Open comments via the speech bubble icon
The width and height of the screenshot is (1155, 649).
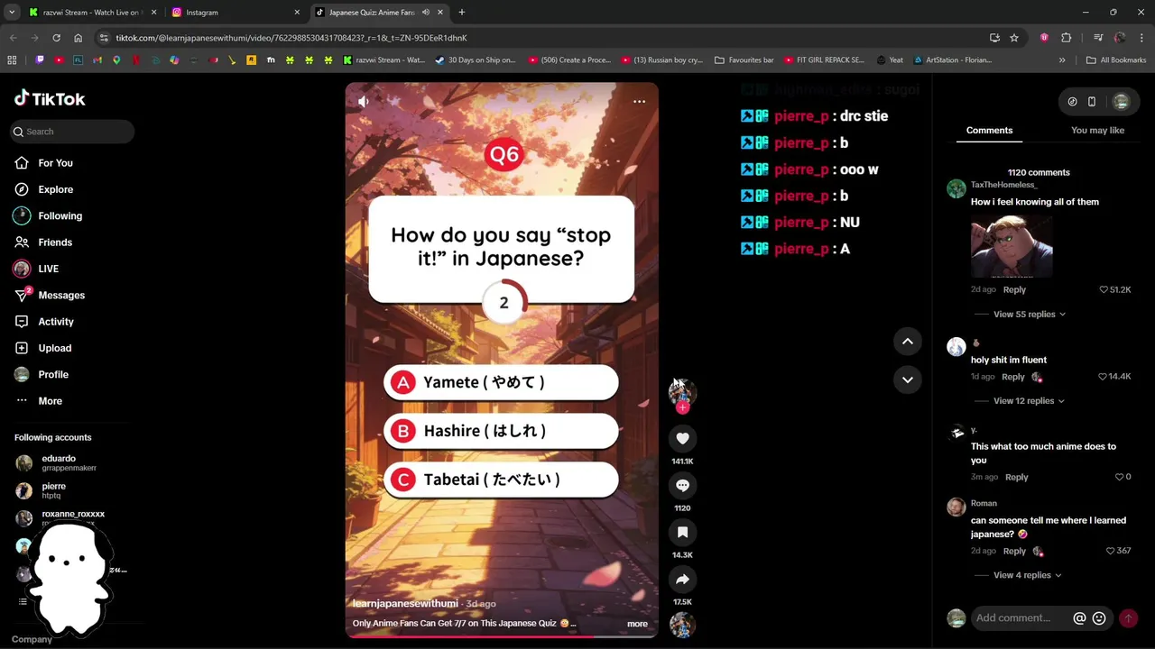pos(682,485)
